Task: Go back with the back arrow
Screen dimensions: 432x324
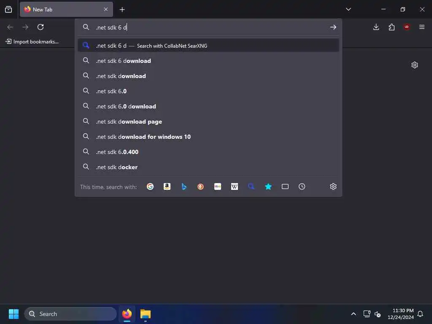Action: point(10,27)
